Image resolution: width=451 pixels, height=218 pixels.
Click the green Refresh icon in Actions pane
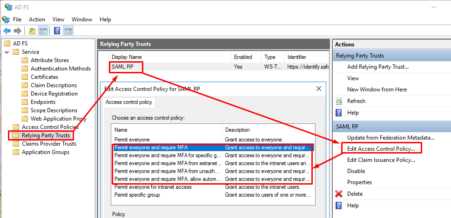point(339,101)
